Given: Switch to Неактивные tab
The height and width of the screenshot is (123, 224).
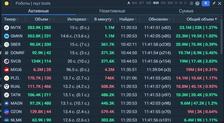Looking at the screenshot, I should pyautogui.click(x=112, y=11).
